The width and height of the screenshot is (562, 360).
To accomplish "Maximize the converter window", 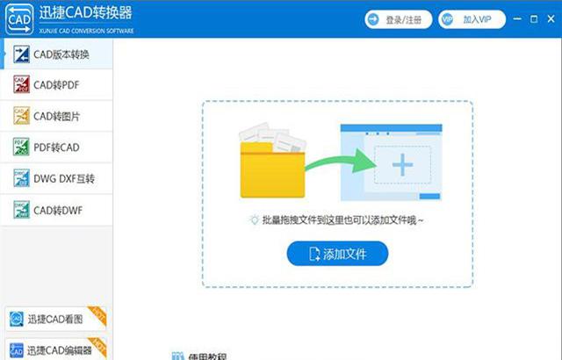I will point(534,19).
